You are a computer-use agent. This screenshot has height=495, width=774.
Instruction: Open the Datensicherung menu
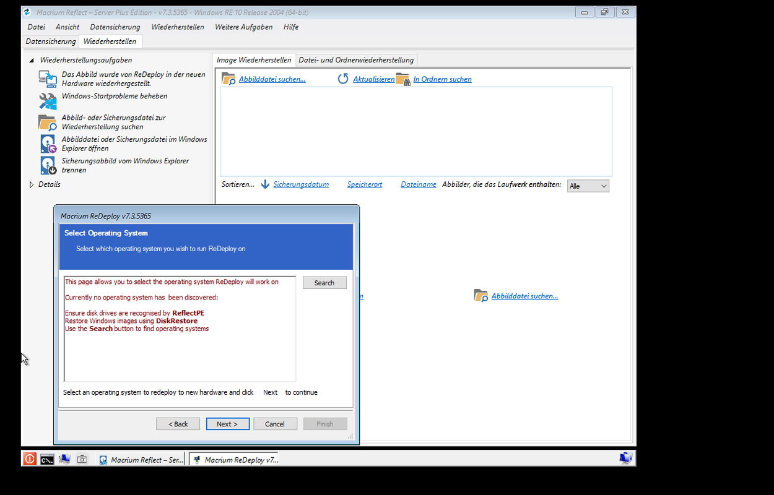115,27
